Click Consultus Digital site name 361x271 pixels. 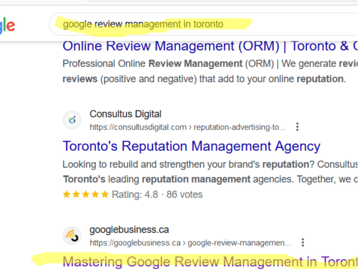coord(126,114)
